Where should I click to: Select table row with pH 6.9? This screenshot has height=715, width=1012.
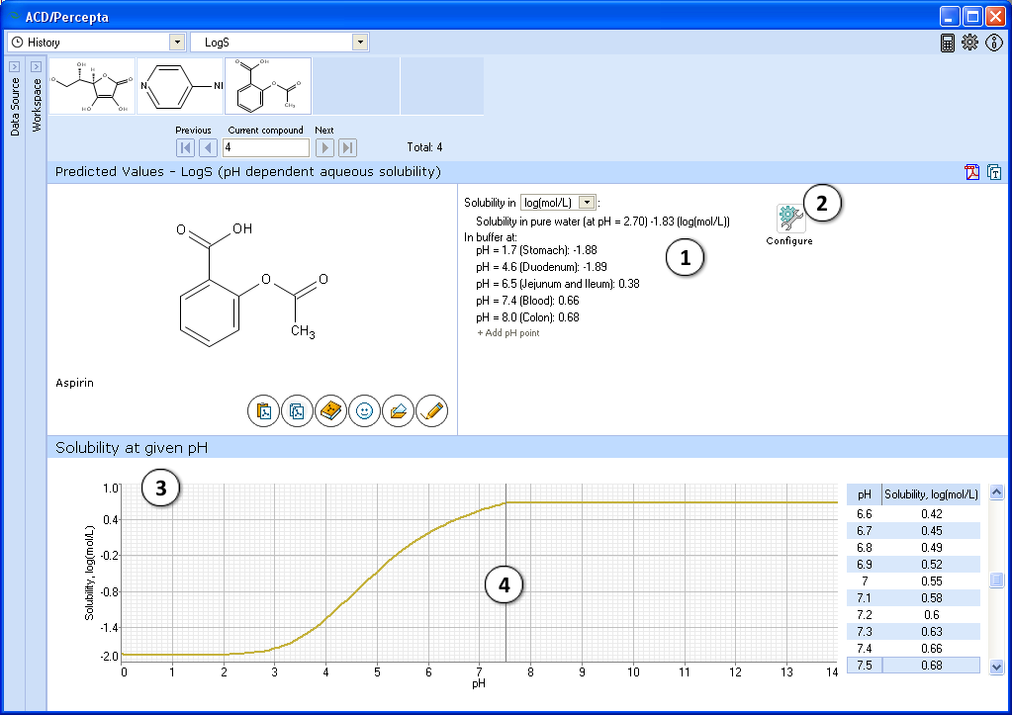[x=913, y=565]
